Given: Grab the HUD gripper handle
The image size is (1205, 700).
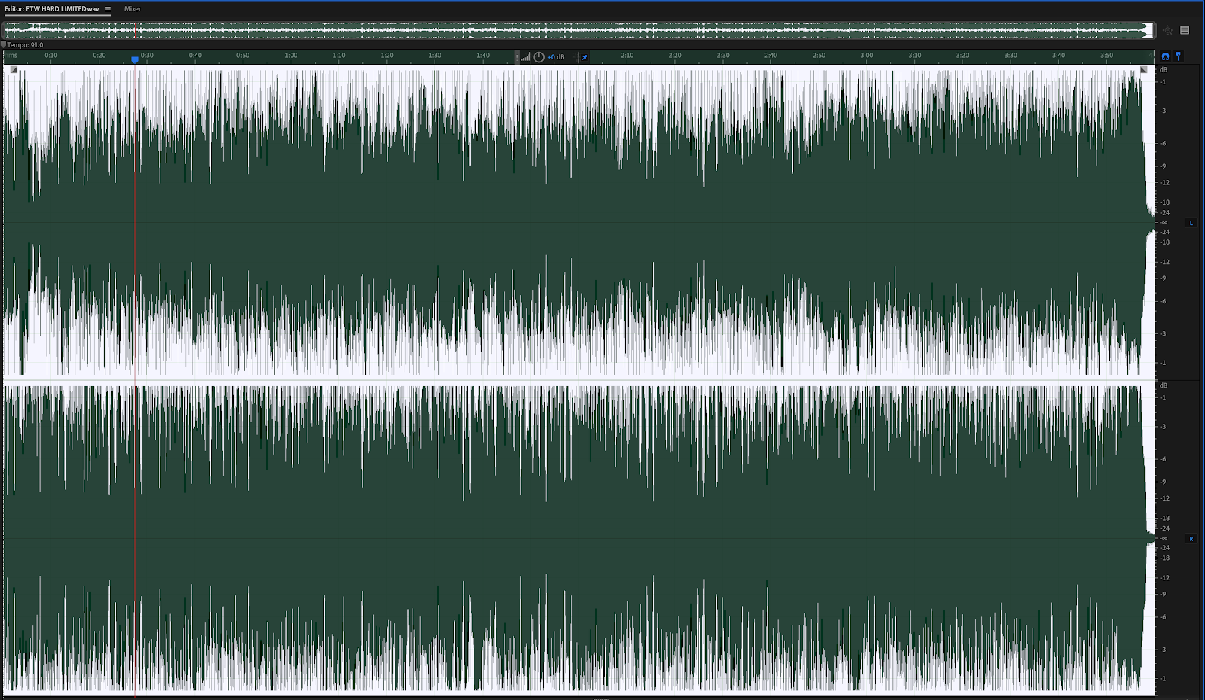Looking at the screenshot, I should point(517,57).
